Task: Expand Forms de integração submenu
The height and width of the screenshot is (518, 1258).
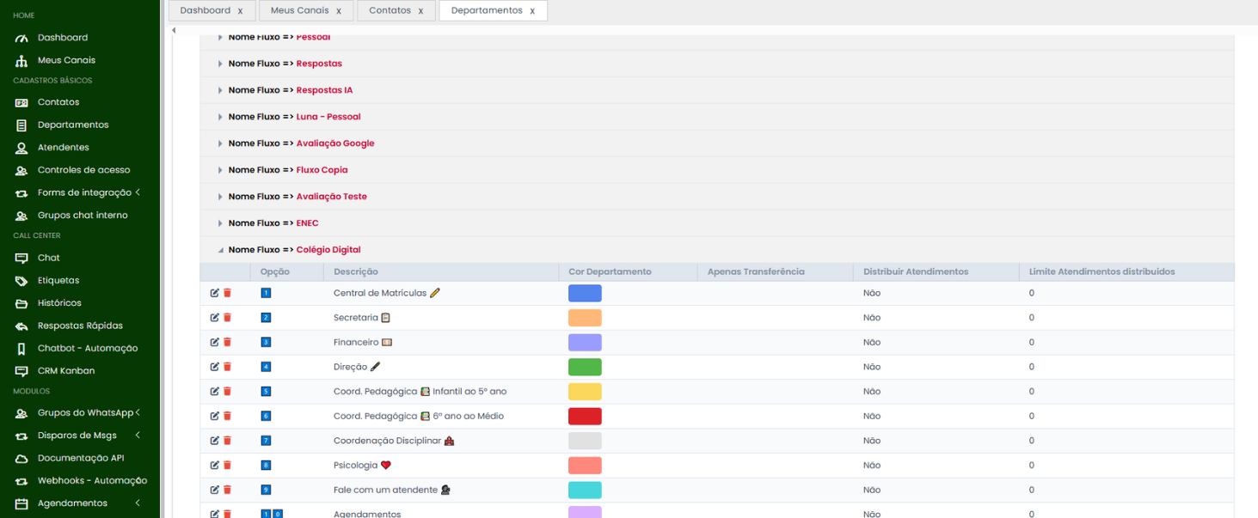Action: pos(138,192)
